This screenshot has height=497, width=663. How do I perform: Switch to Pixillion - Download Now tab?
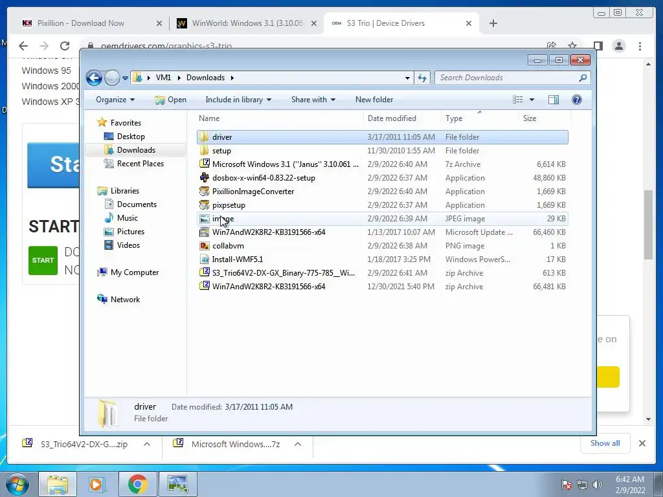(x=91, y=23)
